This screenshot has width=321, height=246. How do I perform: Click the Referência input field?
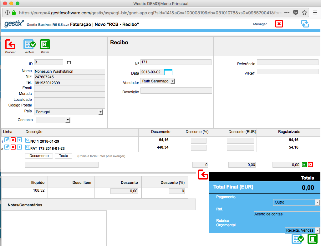tap(288, 62)
